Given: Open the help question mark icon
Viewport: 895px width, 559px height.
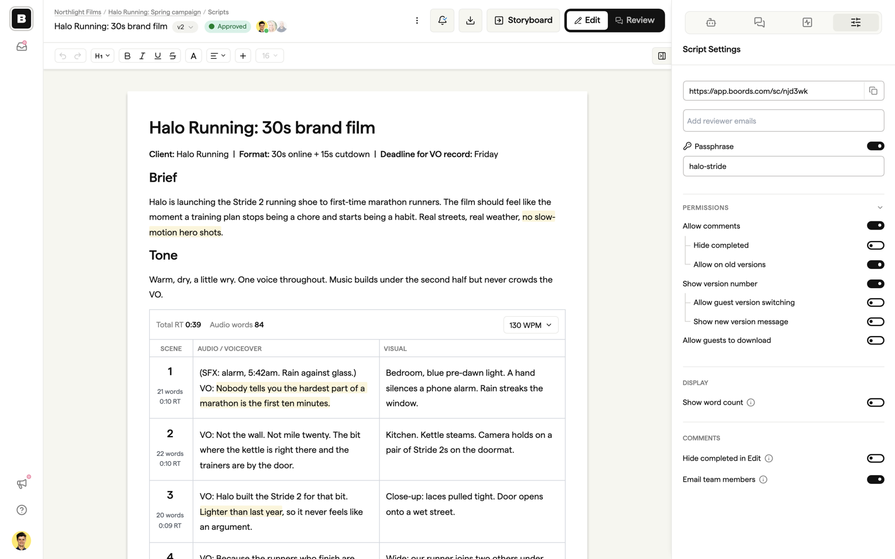Looking at the screenshot, I should coord(22,510).
